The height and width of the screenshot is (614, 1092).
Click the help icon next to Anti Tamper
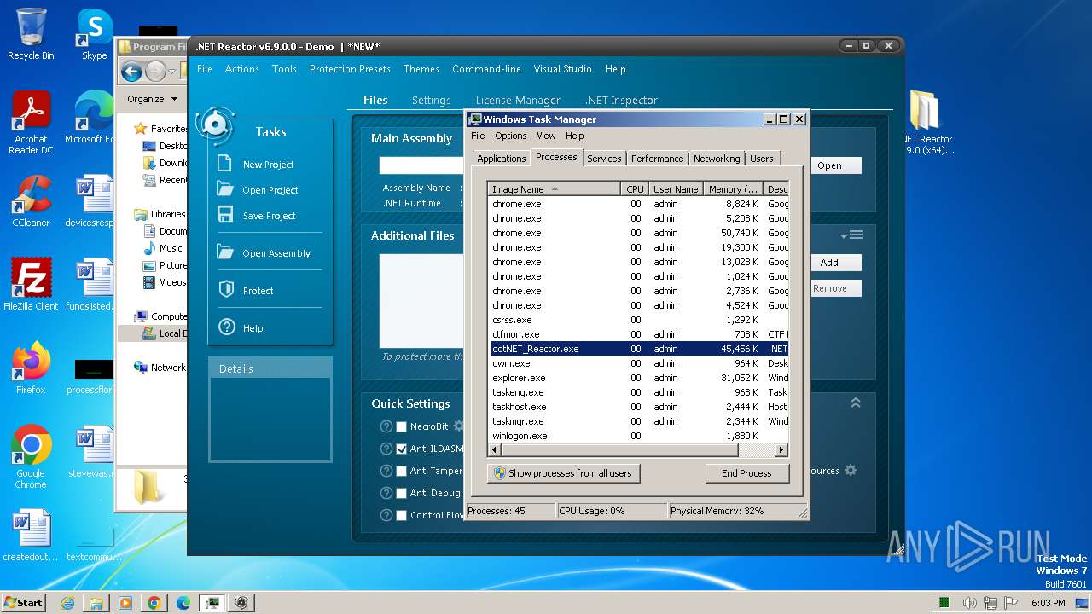386,471
